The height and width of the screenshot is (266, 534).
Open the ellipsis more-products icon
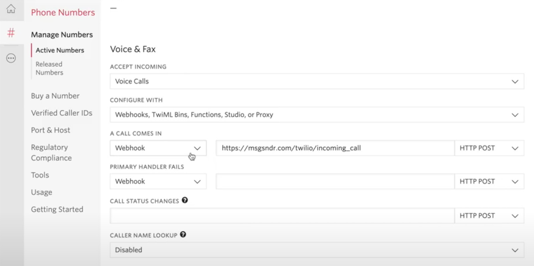[11, 58]
